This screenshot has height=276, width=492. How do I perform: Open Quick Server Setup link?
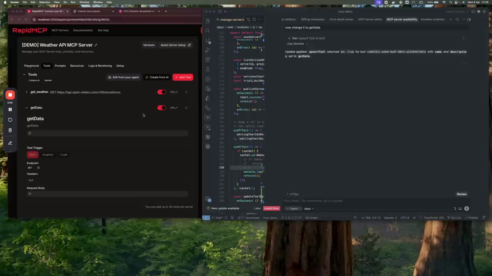[176, 45]
